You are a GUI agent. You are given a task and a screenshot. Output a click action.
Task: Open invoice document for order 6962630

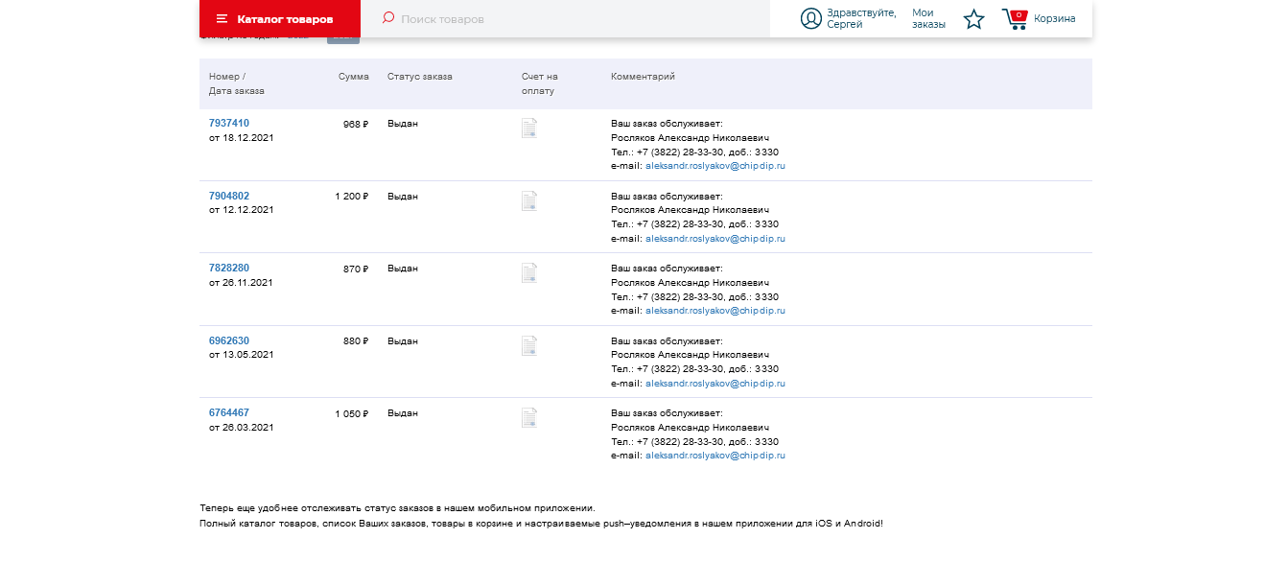tap(528, 345)
